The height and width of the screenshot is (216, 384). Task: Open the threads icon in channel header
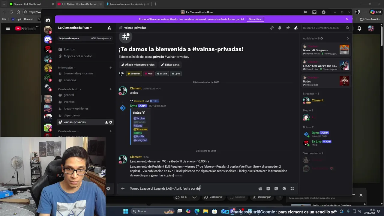(272, 28)
